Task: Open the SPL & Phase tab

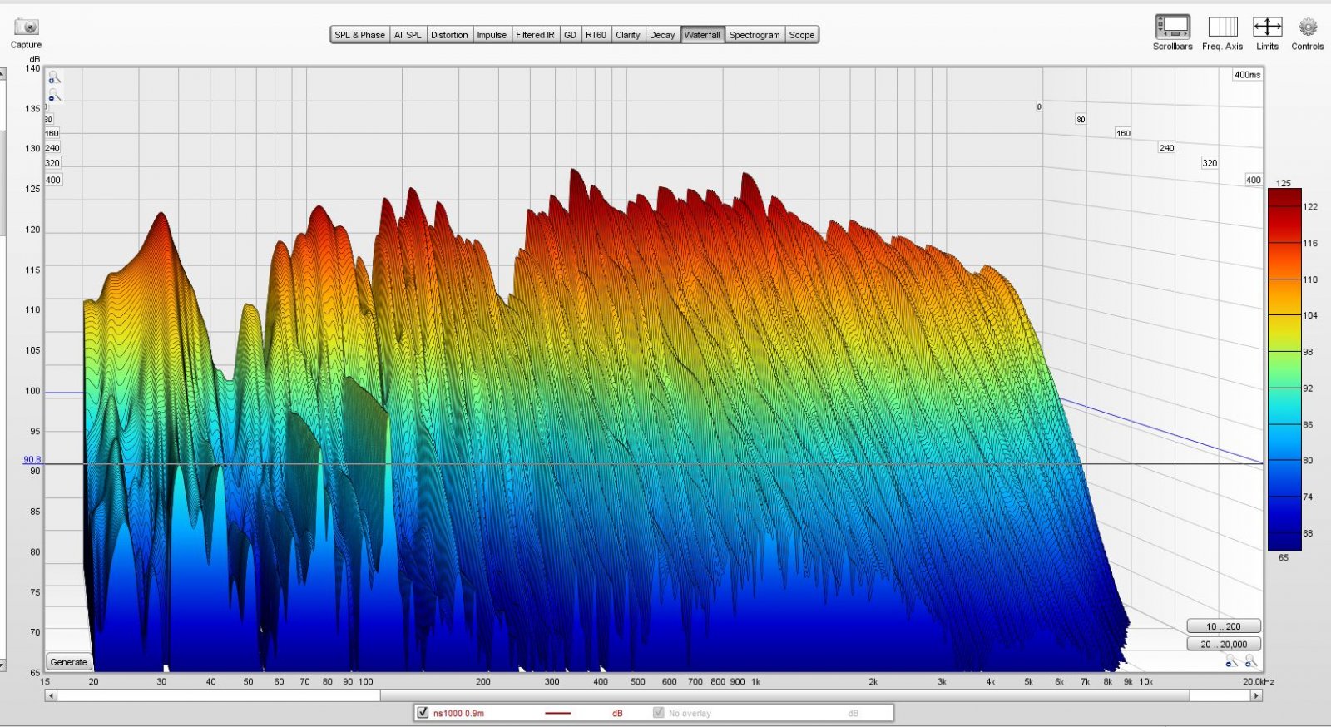Action: coord(359,35)
